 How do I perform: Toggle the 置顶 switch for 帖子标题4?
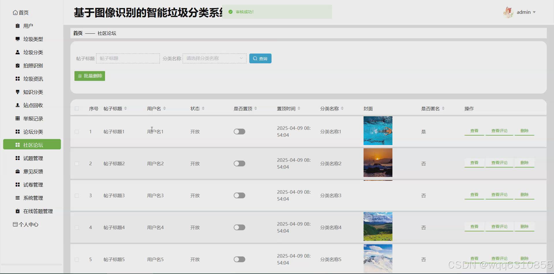click(239, 227)
